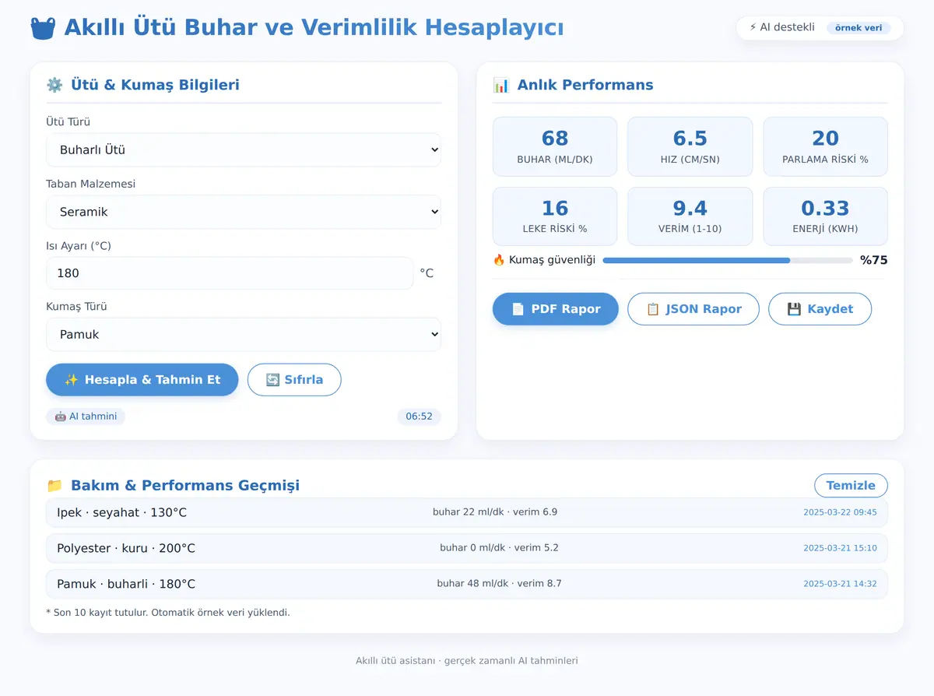The image size is (934, 696).
Task: Click the Kumaş güvenliği progress bar
Action: [x=728, y=260]
